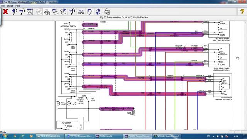Image resolution: width=247 pixels, height=139 pixels.
Task: Go to next figure icon
Action: pos(63,12)
